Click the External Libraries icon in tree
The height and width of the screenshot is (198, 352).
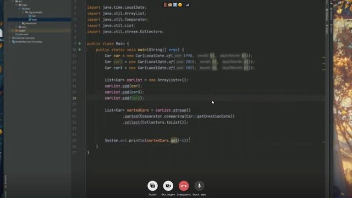coord(13,38)
